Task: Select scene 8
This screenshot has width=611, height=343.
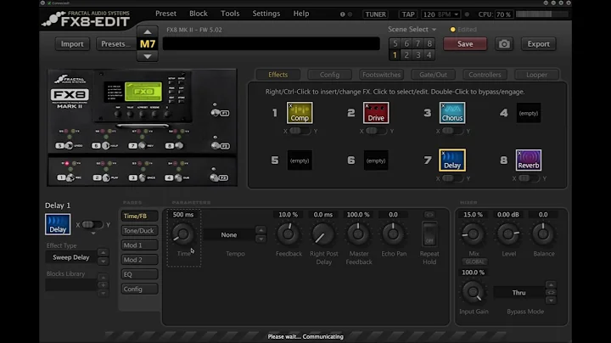Action: (429, 43)
